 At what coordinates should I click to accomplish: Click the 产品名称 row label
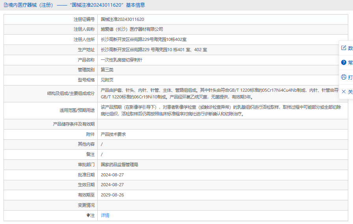(86, 60)
